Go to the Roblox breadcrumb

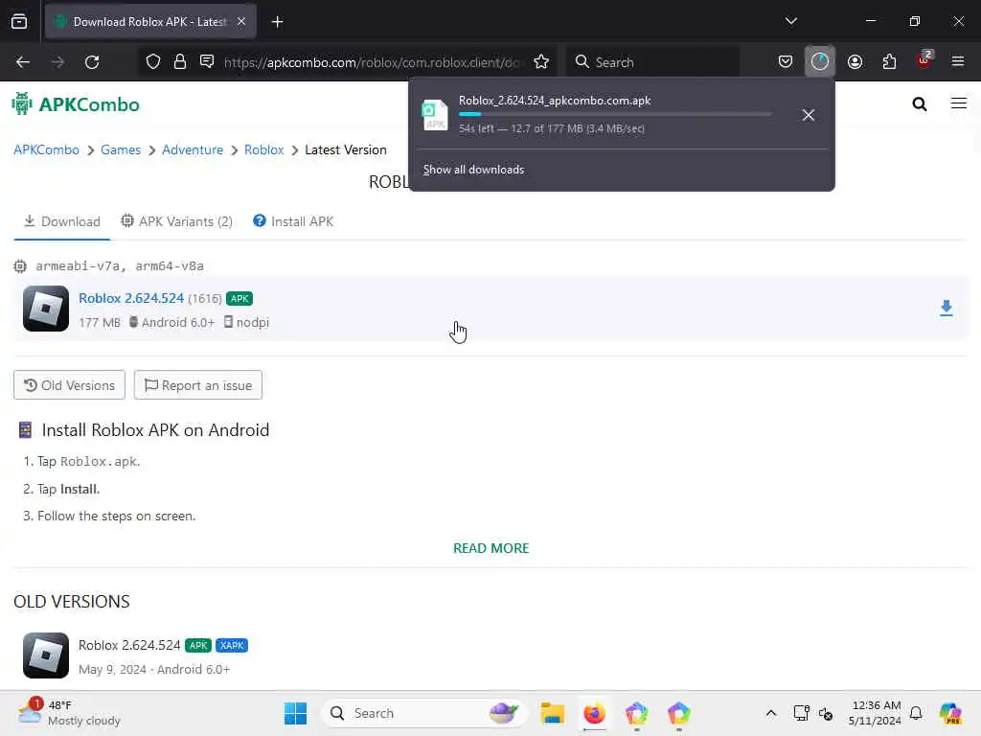pyautogui.click(x=264, y=150)
